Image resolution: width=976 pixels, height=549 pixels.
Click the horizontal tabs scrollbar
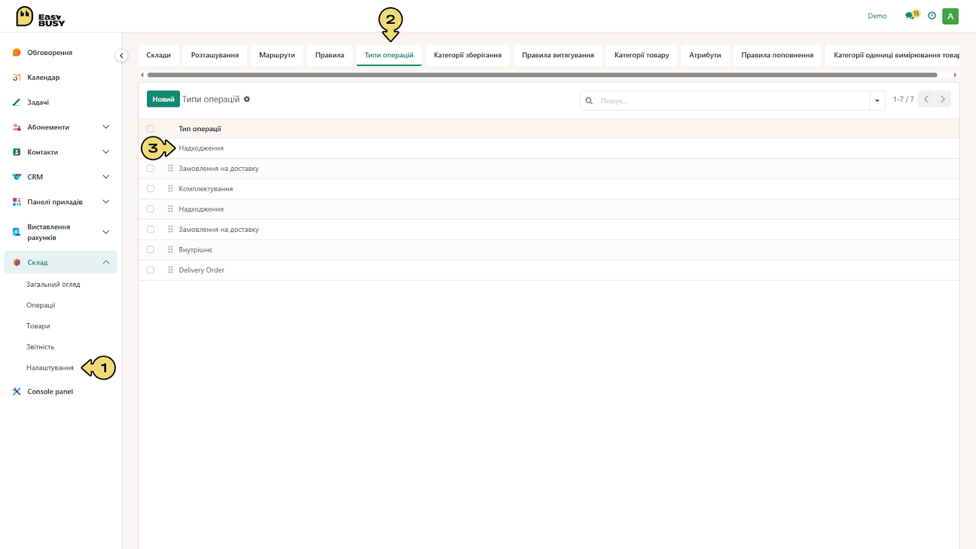[x=542, y=75]
